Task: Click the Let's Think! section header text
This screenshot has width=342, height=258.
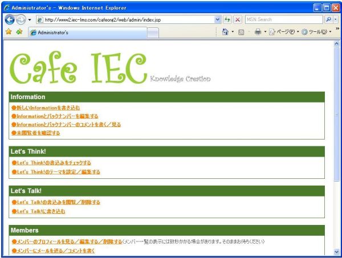Action: point(28,151)
